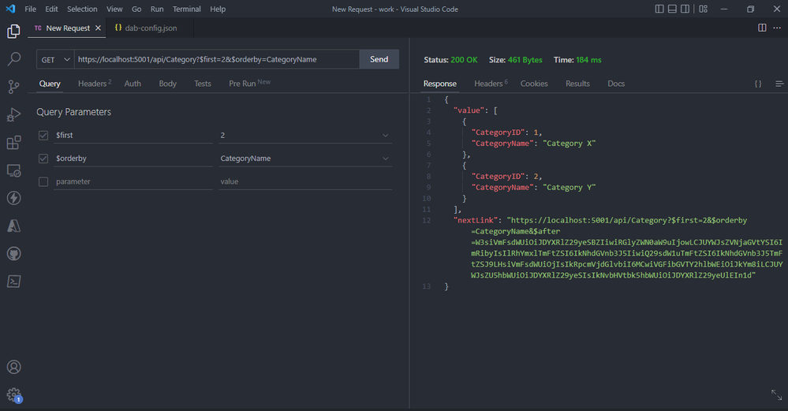Switch to response Headers tab
Screen dimensions: 788x411
tap(491, 84)
